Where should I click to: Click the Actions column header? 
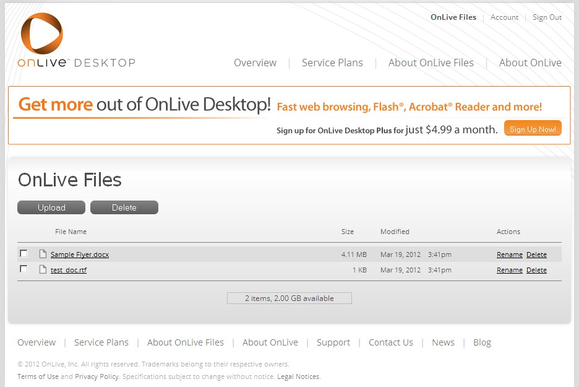tap(508, 232)
